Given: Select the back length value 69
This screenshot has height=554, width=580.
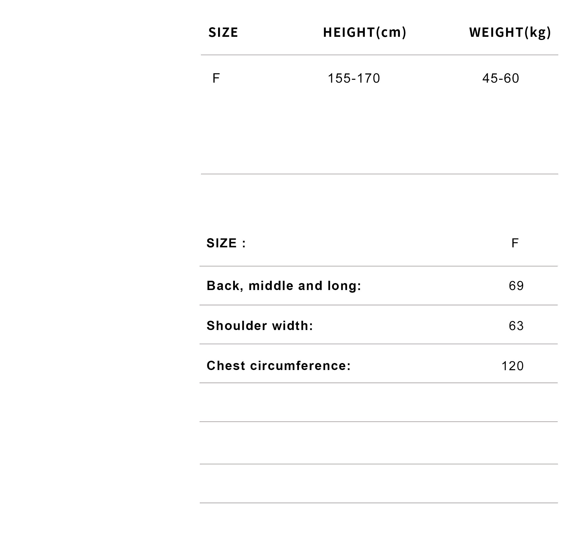Looking at the screenshot, I should pyautogui.click(x=516, y=286).
